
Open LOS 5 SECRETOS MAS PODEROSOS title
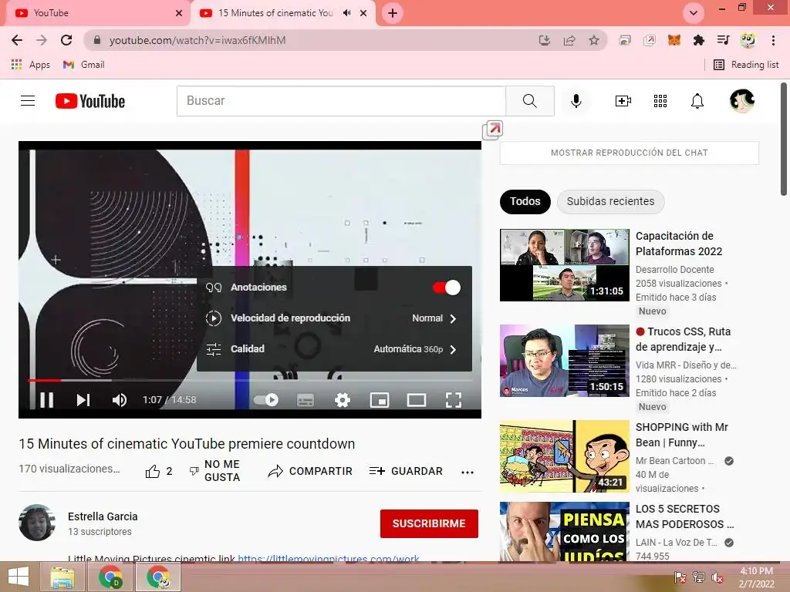(684, 516)
